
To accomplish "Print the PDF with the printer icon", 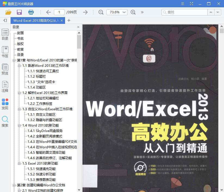I will 31,12.
